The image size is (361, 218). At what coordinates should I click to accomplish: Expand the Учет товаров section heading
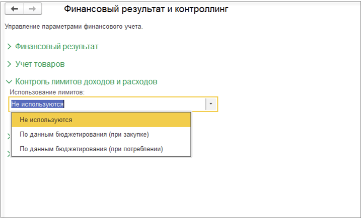40,64
